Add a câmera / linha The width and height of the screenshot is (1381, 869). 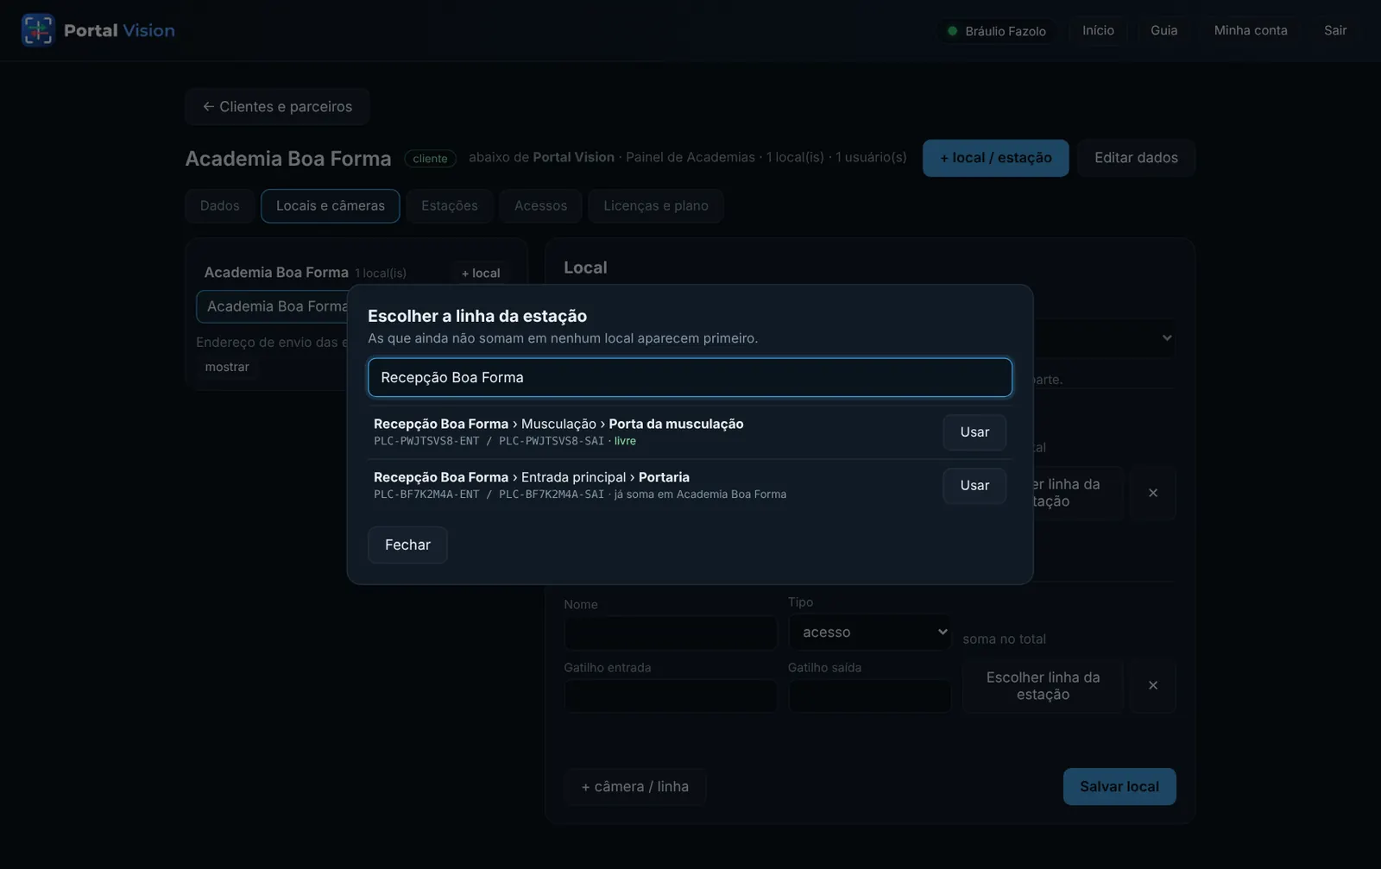[635, 787]
